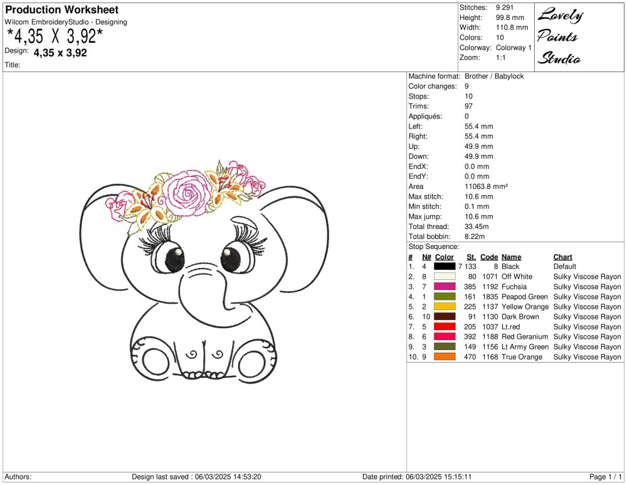Click the 'Code' column header
The image size is (627, 485).
[x=489, y=257]
